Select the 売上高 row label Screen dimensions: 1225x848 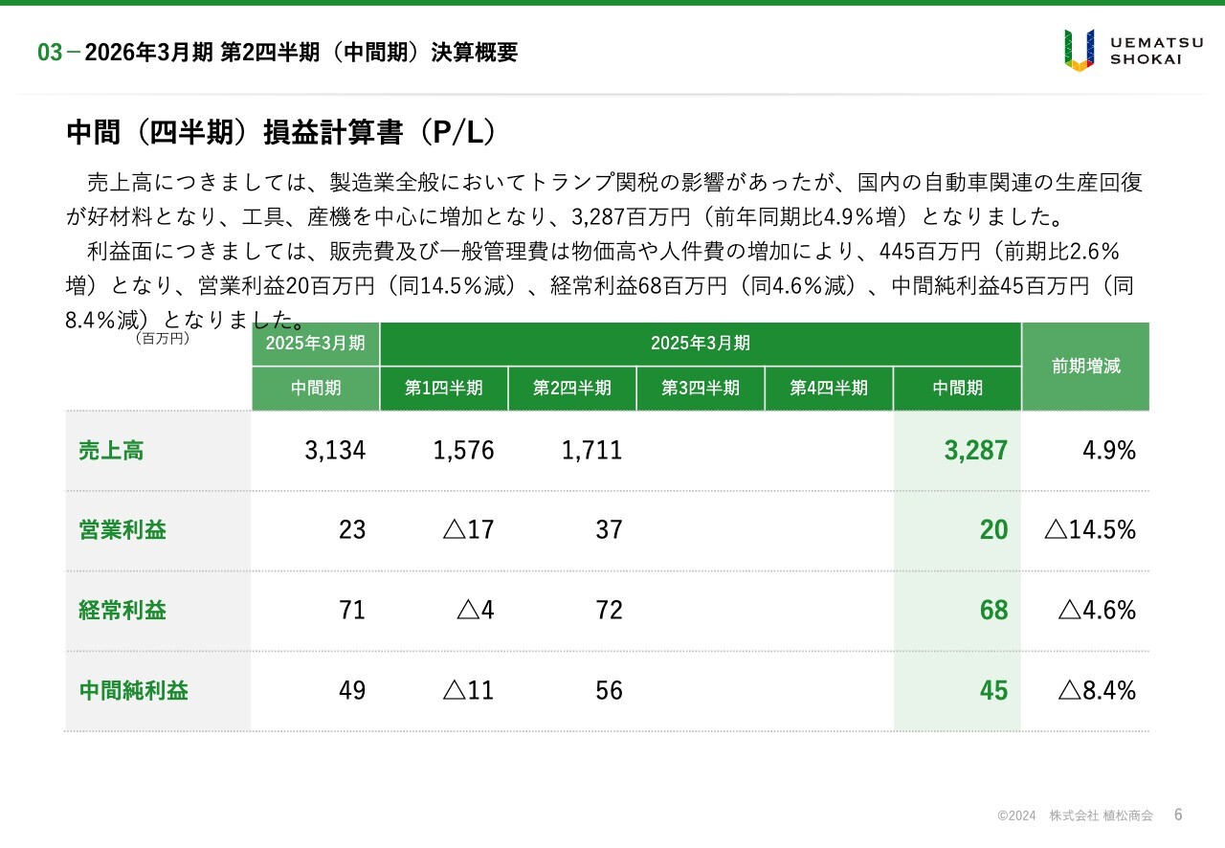click(x=111, y=451)
